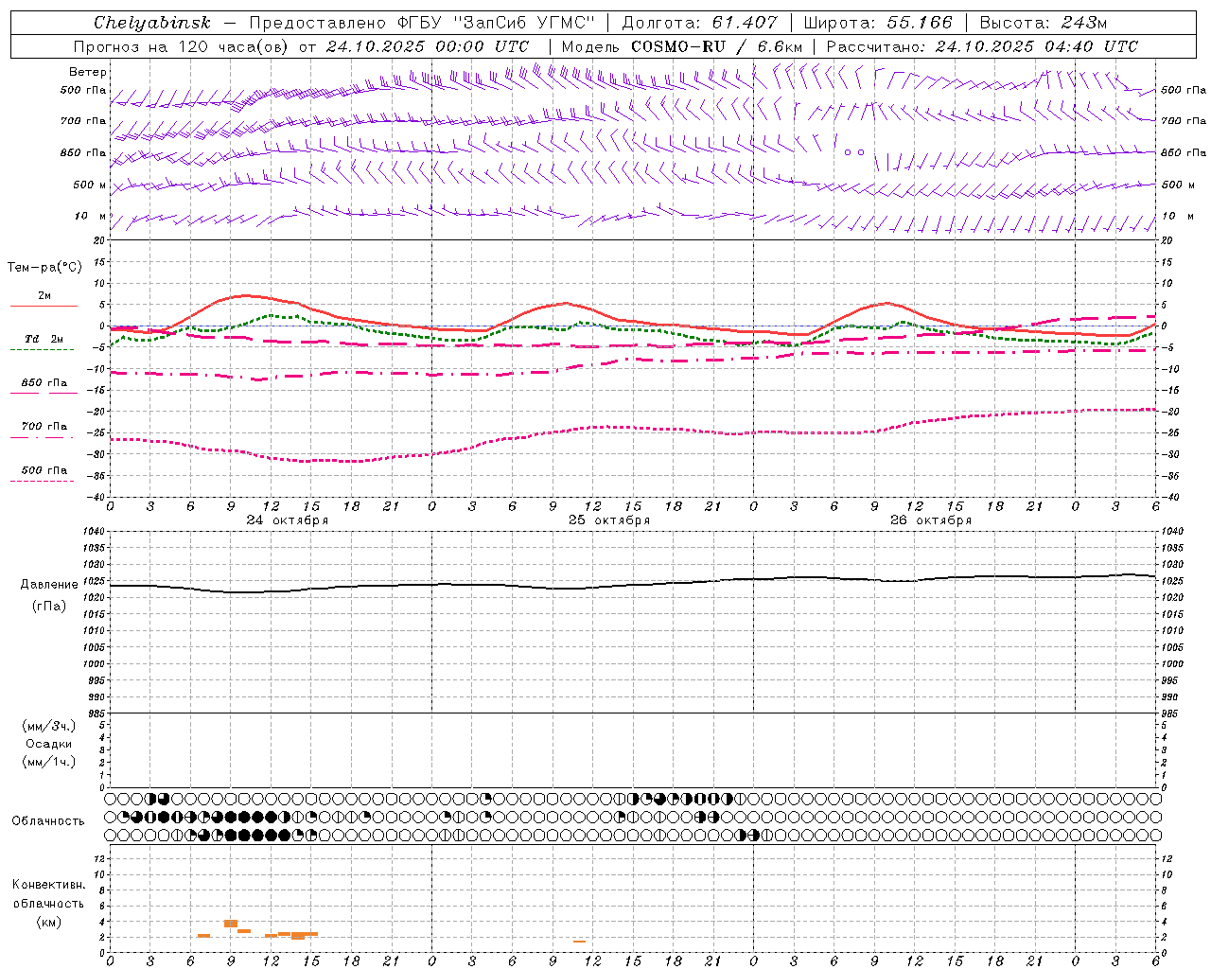This screenshot has width=1211, height=969.
Task: Click the '24 октября' date label
Action: click(288, 520)
